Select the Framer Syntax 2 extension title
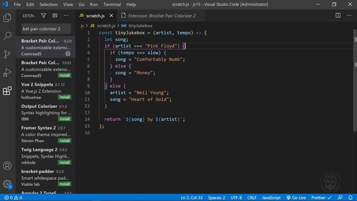The width and height of the screenshot is (357, 201). coord(38,128)
